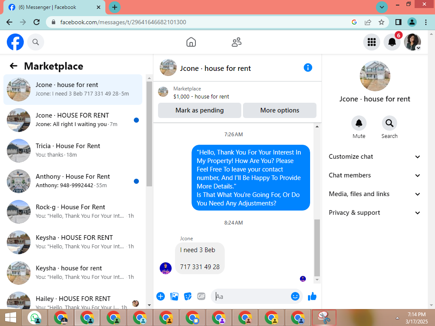Open the emoji picker smiley icon
The height and width of the screenshot is (326, 435).
[x=295, y=296]
